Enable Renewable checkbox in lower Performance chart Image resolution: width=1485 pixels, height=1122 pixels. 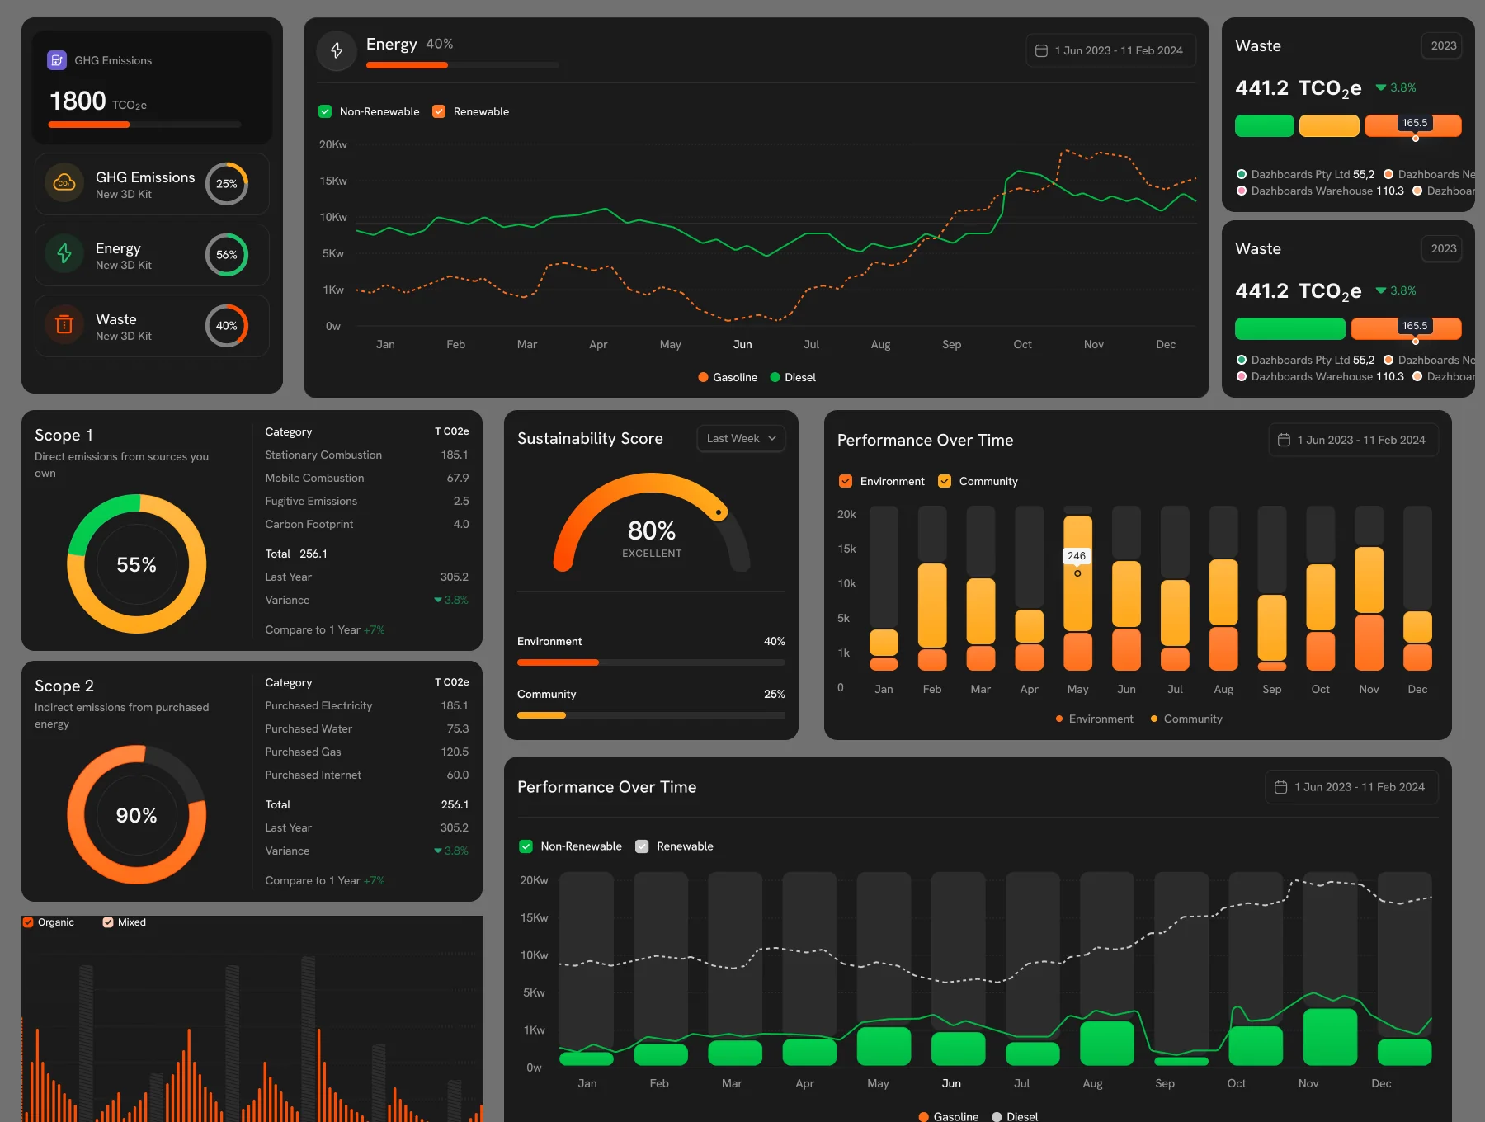coord(642,846)
